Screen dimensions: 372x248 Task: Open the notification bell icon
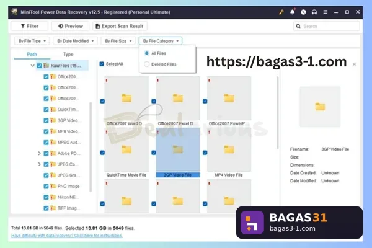[x=292, y=12]
